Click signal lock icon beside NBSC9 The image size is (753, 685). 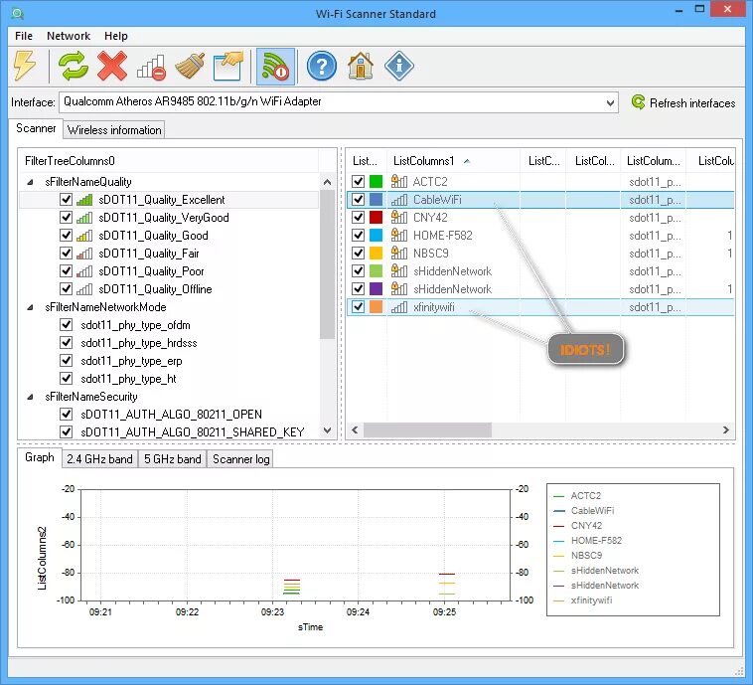[x=398, y=253]
